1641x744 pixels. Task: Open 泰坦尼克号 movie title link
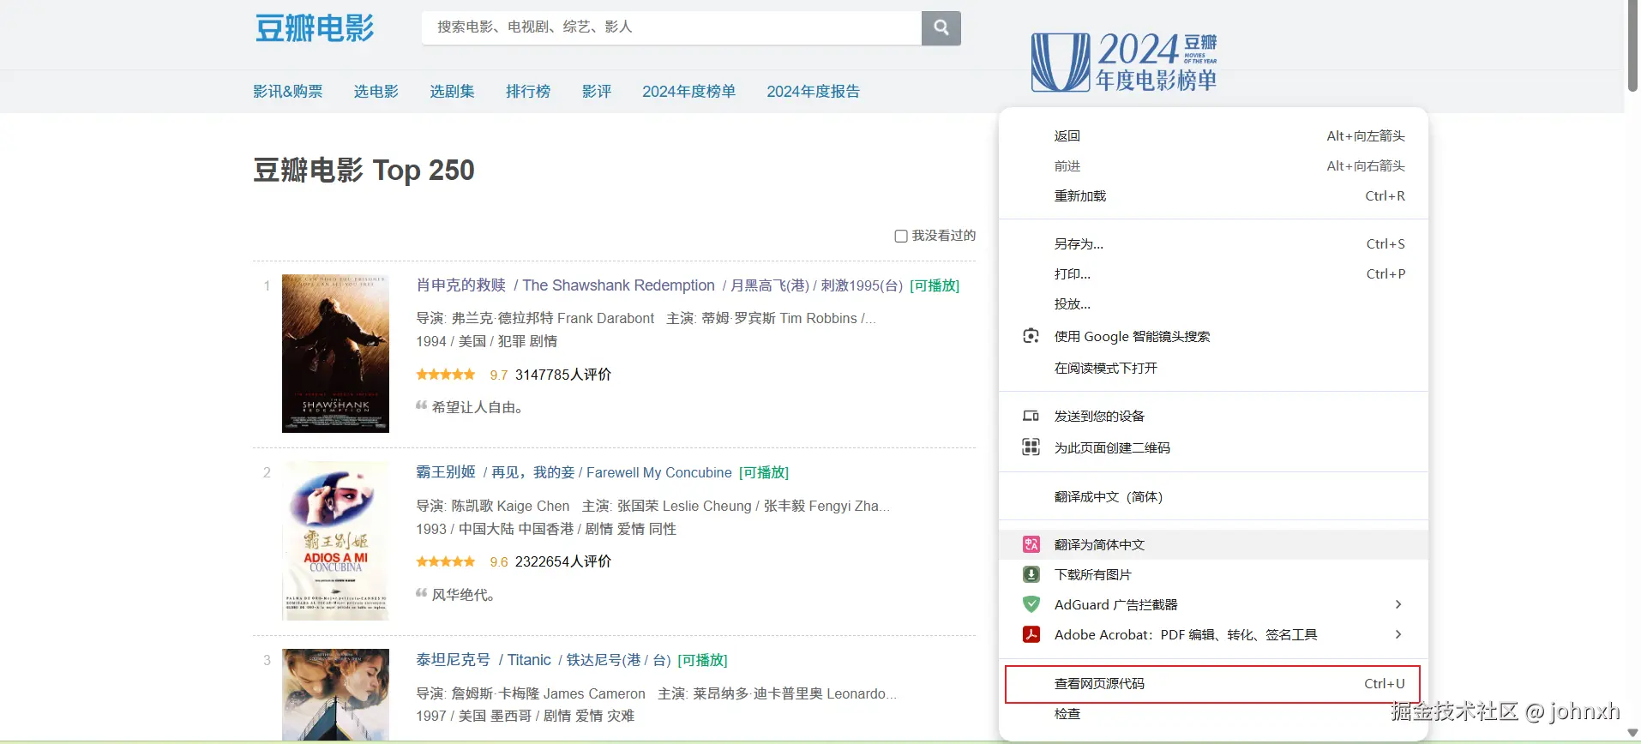(x=453, y=659)
